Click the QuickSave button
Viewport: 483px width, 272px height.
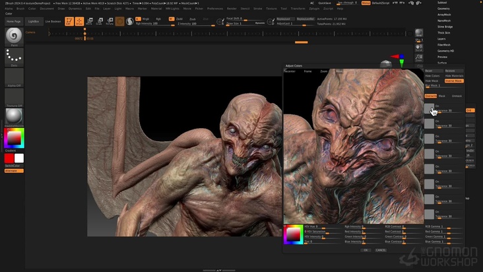tap(325, 3)
